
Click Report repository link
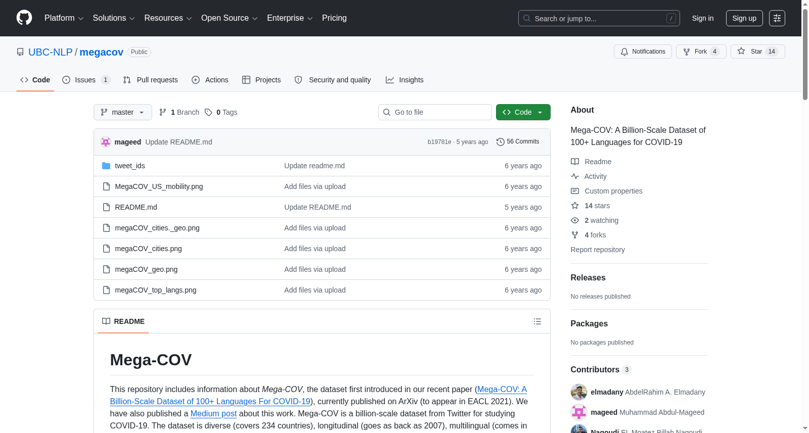598,250
